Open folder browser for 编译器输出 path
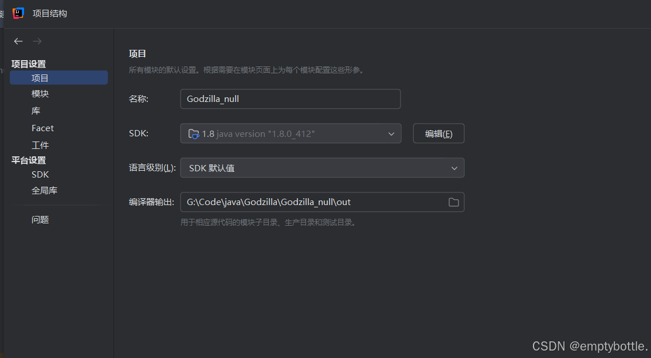The width and height of the screenshot is (651, 358). [453, 202]
